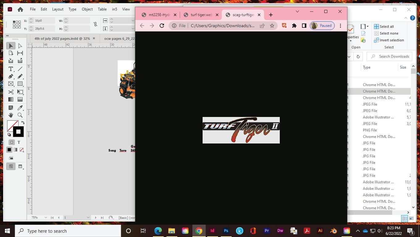420x237 pixels.
Task: Bookmark this page with star icon
Action: 272,26
